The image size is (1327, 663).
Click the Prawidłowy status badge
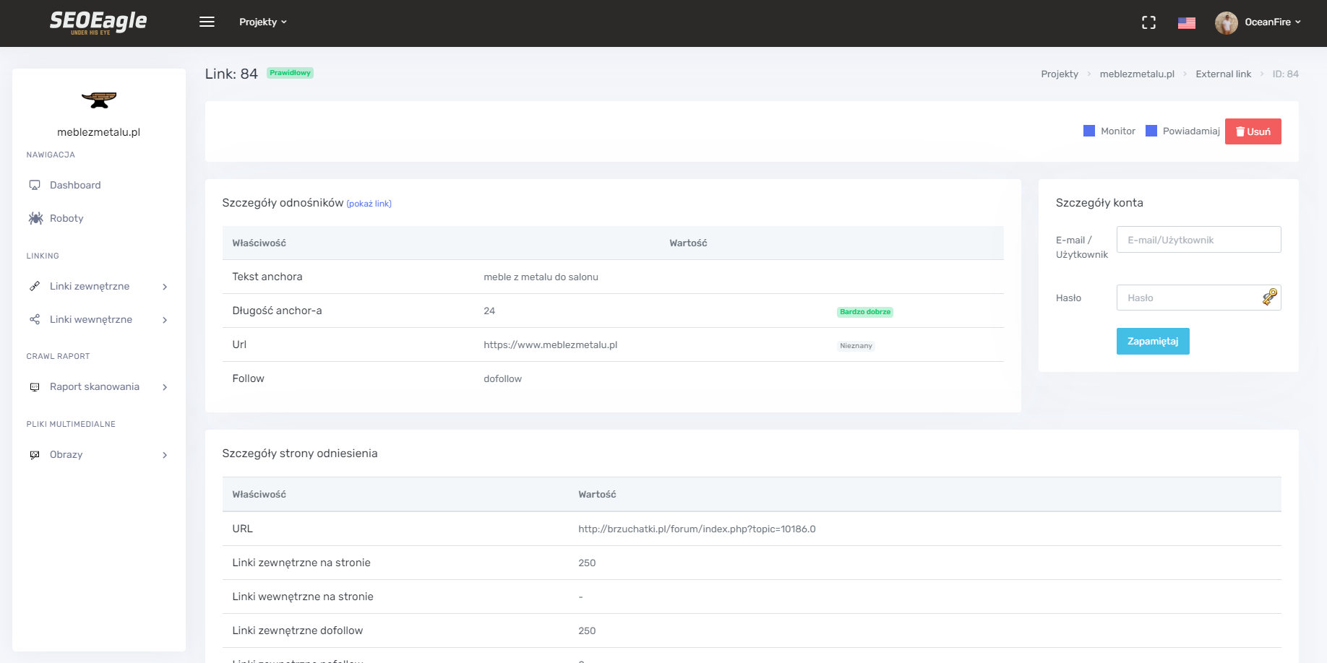point(290,73)
